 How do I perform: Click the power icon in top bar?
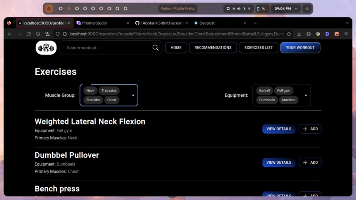coord(307,9)
